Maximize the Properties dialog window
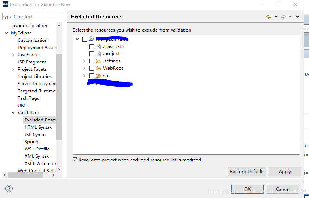309x198 pixels. [279, 4]
